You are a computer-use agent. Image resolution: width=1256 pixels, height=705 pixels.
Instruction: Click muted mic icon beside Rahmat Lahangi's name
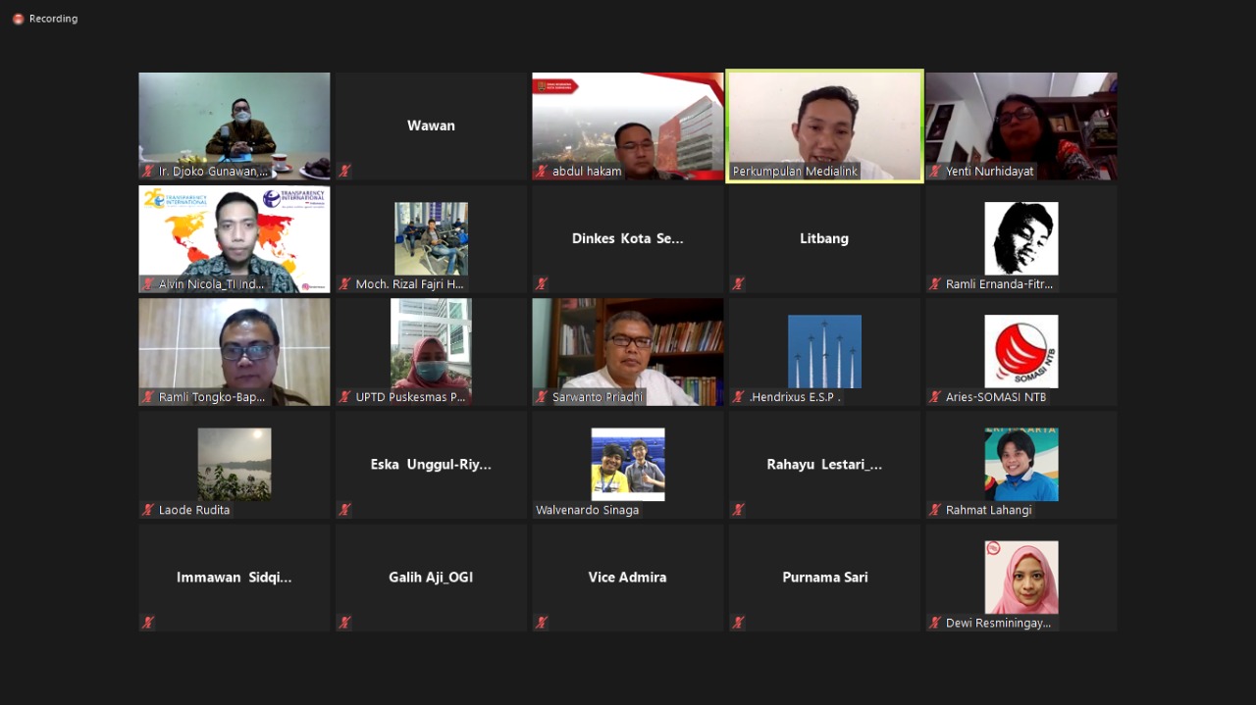(x=935, y=510)
